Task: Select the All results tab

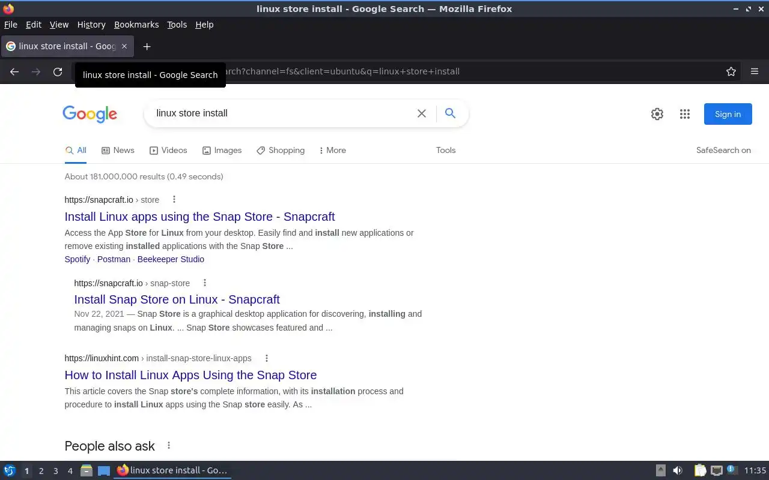Action: point(76,151)
